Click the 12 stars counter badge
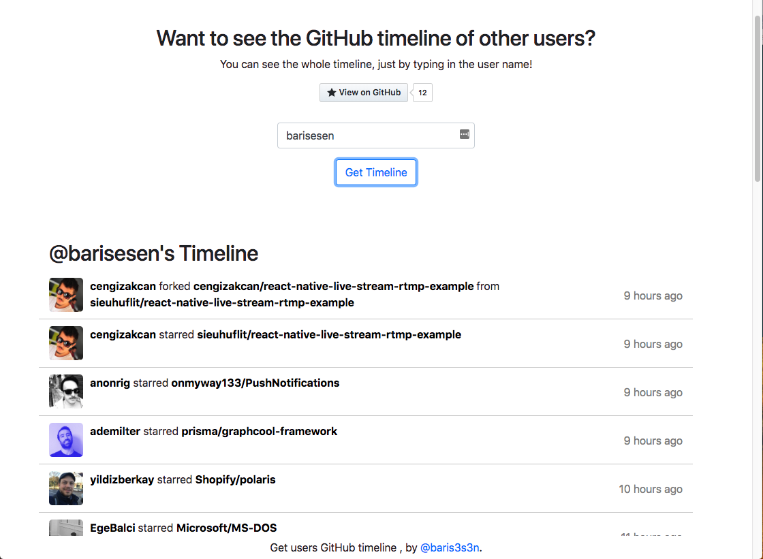 coord(422,93)
